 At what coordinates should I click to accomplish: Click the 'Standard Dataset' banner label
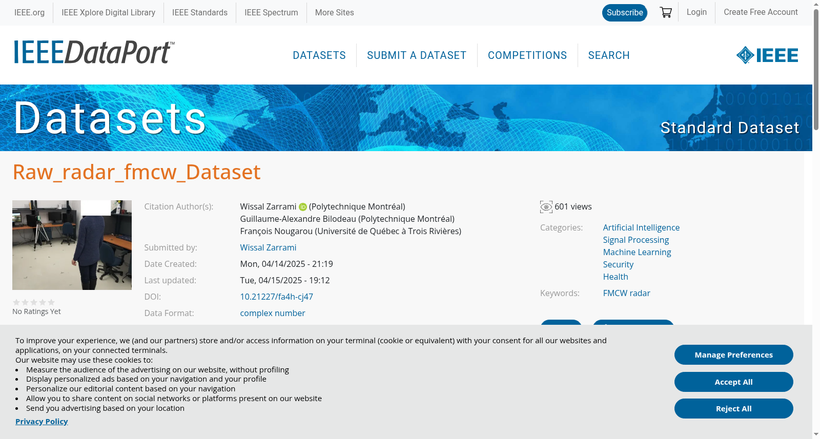(730, 128)
